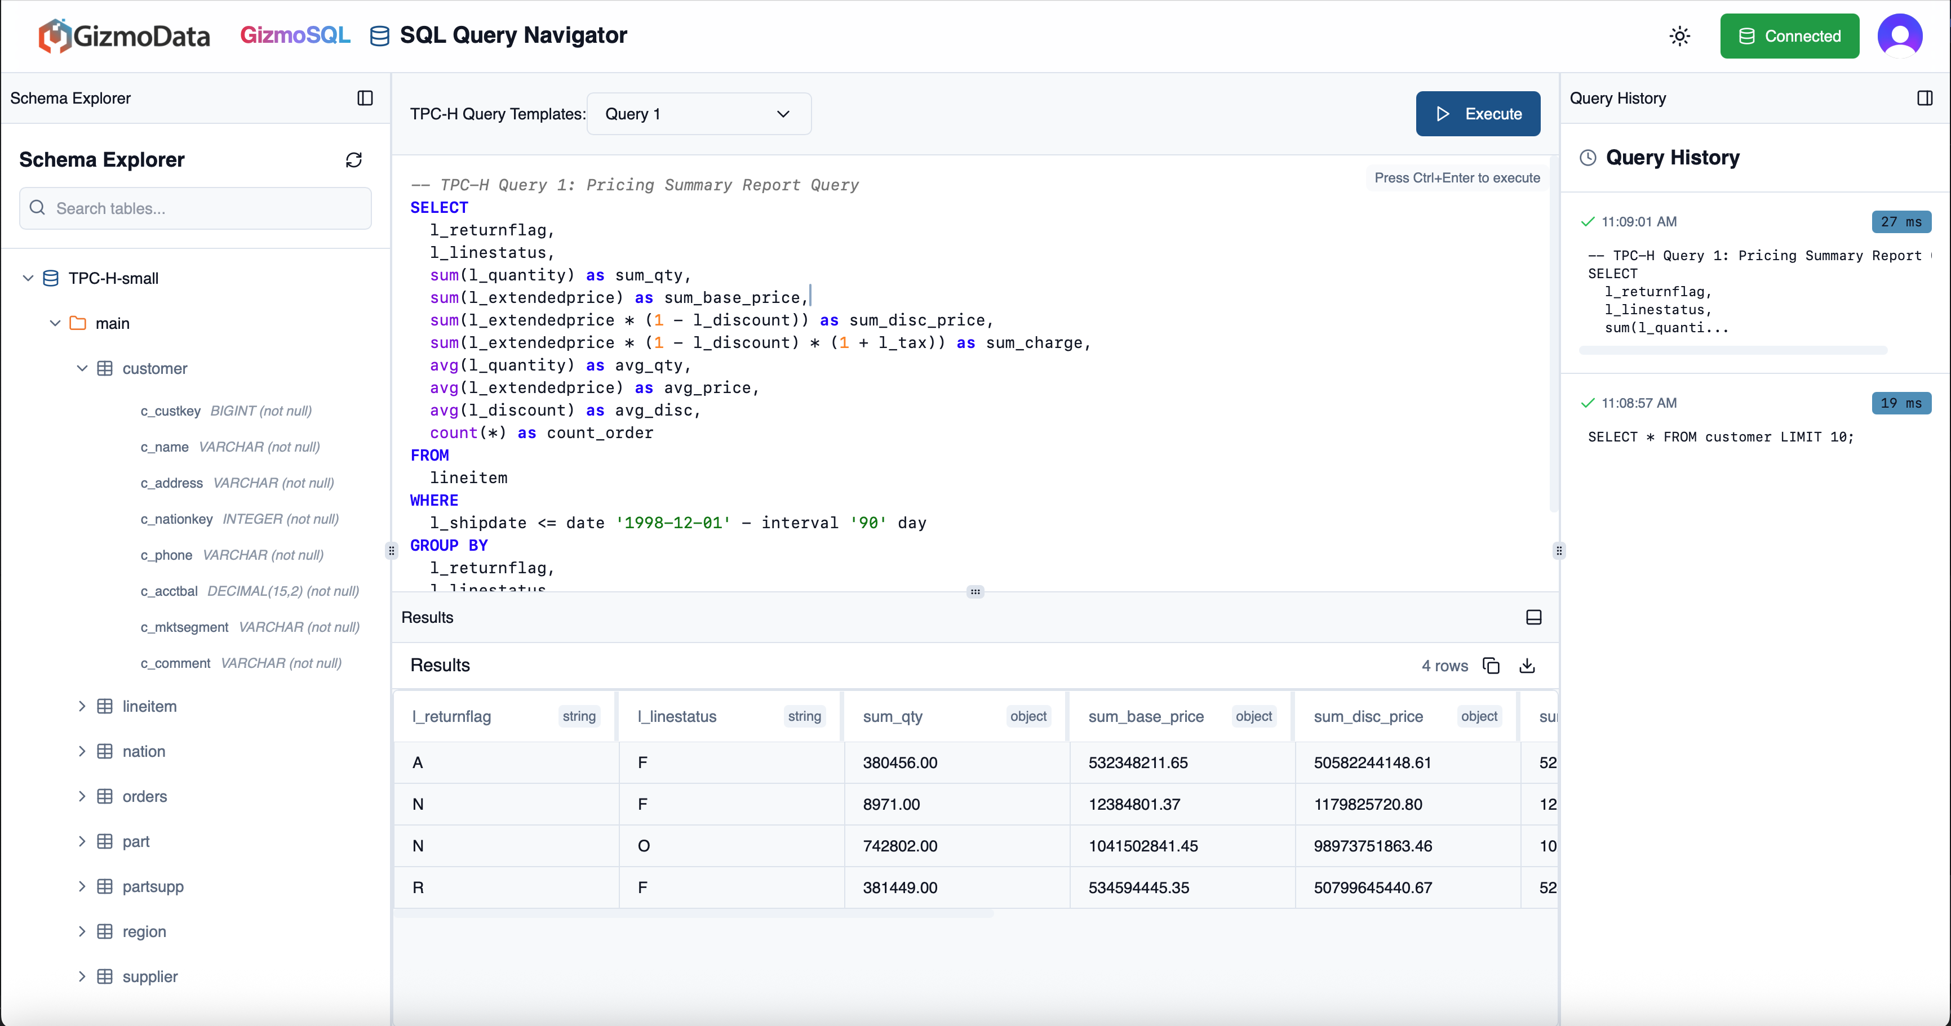Click the GizmoData logo
The height and width of the screenshot is (1026, 1951).
(x=125, y=35)
